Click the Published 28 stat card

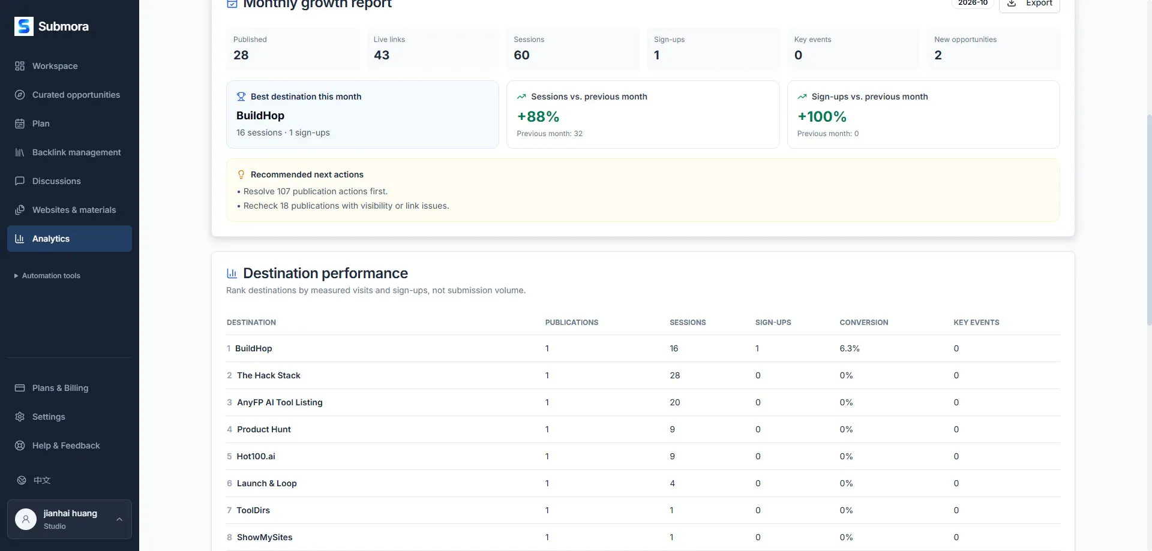point(293,49)
